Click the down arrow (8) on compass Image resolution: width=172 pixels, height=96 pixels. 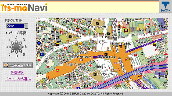point(16,52)
